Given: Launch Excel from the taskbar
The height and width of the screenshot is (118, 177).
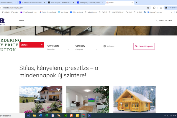Looking at the screenshot, I should pos(47,116).
